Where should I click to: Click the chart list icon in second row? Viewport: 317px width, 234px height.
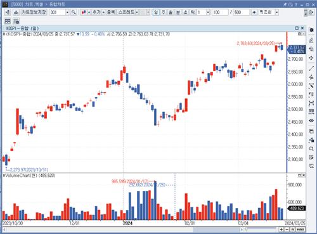click(x=16, y=21)
